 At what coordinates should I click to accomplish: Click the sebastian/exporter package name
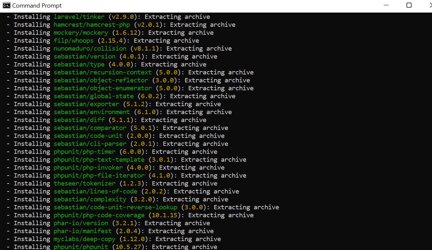tap(86, 104)
